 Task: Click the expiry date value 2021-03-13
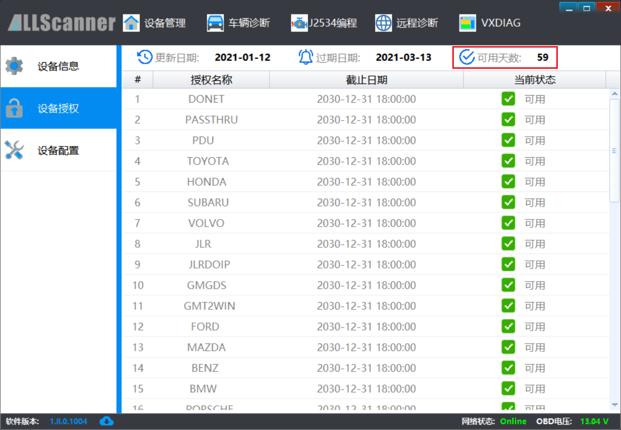[x=404, y=57]
